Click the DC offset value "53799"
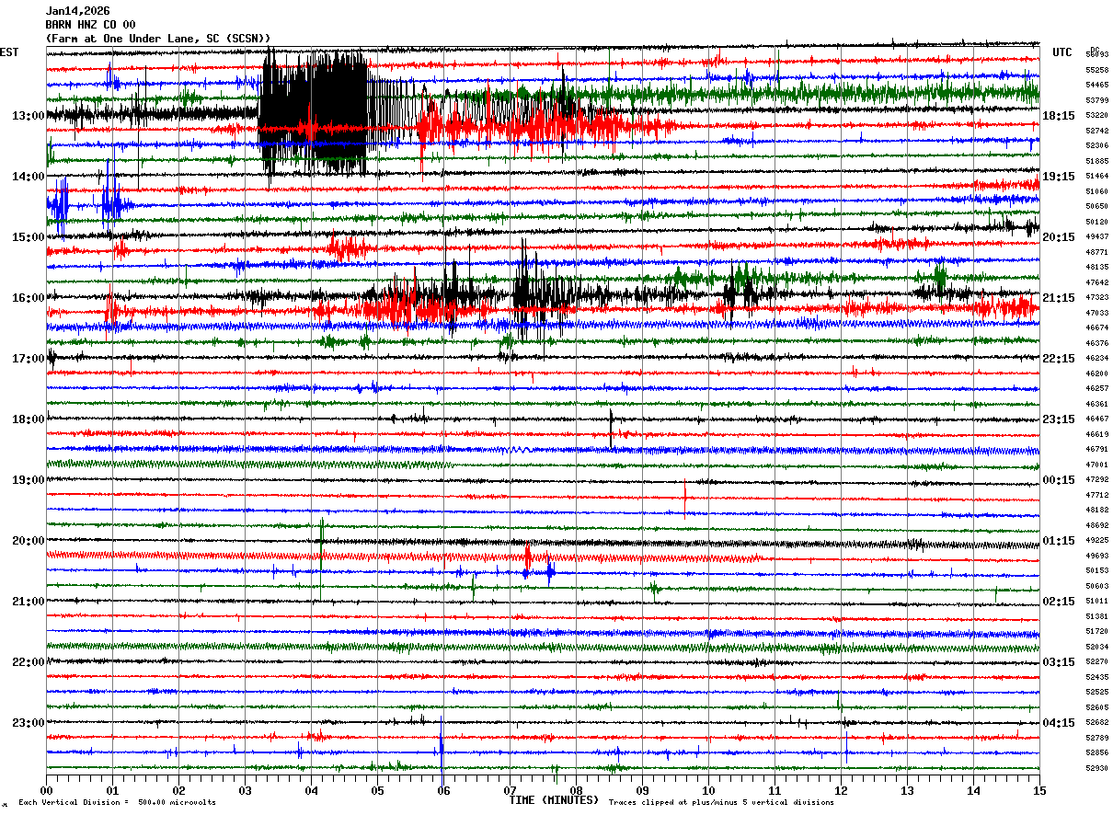Image resolution: width=1113 pixels, height=815 pixels. tap(1096, 100)
